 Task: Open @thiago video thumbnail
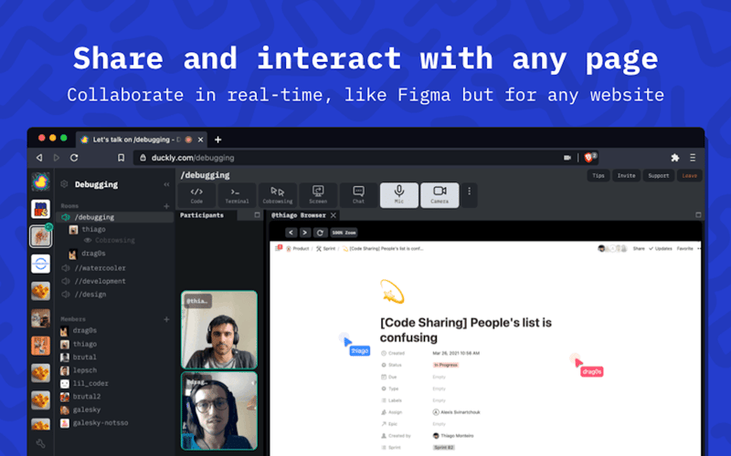pyautogui.click(x=219, y=330)
